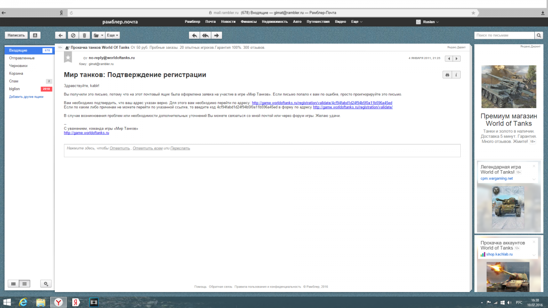The height and width of the screenshot is (308, 548).
Task: Delete the message with trash icon
Action: coord(84,35)
